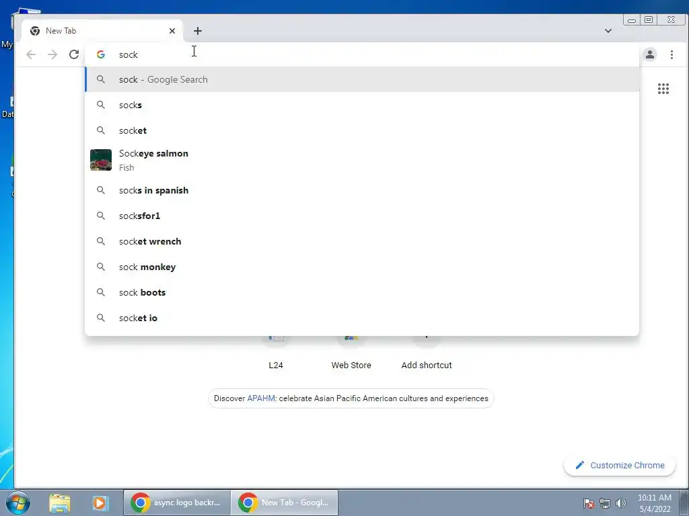Follow the APAHM link
Image resolution: width=689 pixels, height=516 pixels.
[261, 398]
